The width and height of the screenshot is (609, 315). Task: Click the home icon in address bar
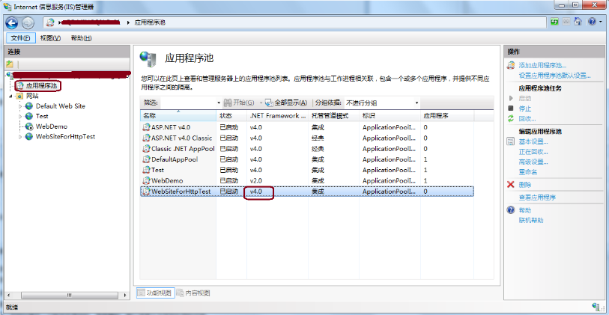[578, 22]
